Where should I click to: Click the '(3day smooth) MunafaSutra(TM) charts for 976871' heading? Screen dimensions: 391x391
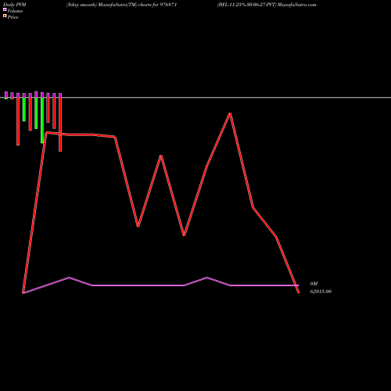[x=121, y=5]
